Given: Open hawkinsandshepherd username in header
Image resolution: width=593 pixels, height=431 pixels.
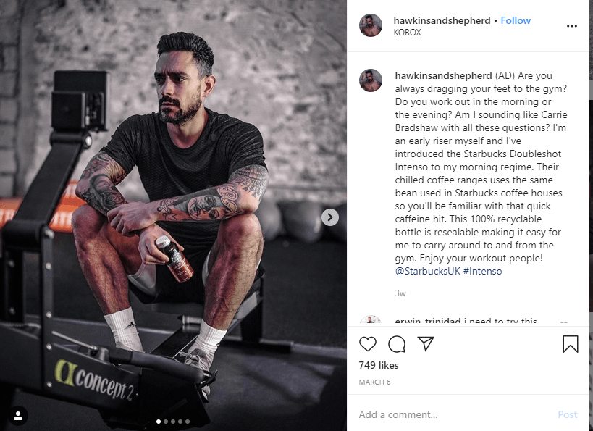Looking at the screenshot, I should (x=442, y=20).
